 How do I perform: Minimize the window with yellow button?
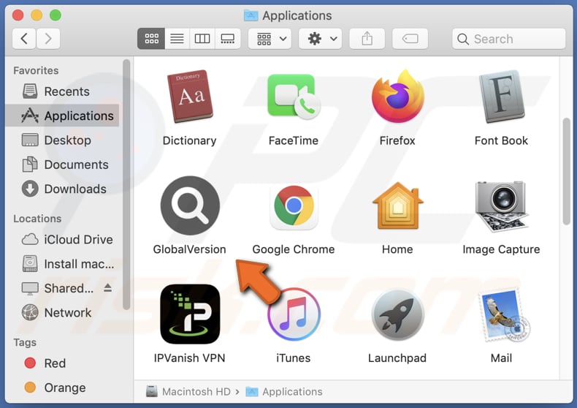point(37,15)
